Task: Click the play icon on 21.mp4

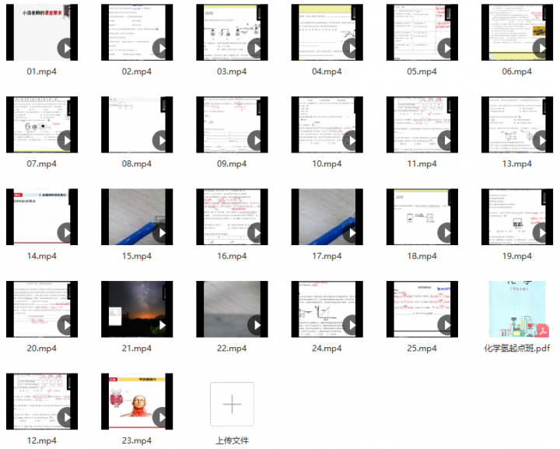Action: click(162, 325)
